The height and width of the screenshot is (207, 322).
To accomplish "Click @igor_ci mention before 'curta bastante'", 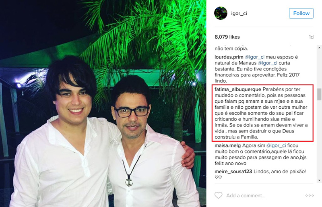I will pos(268,63).
